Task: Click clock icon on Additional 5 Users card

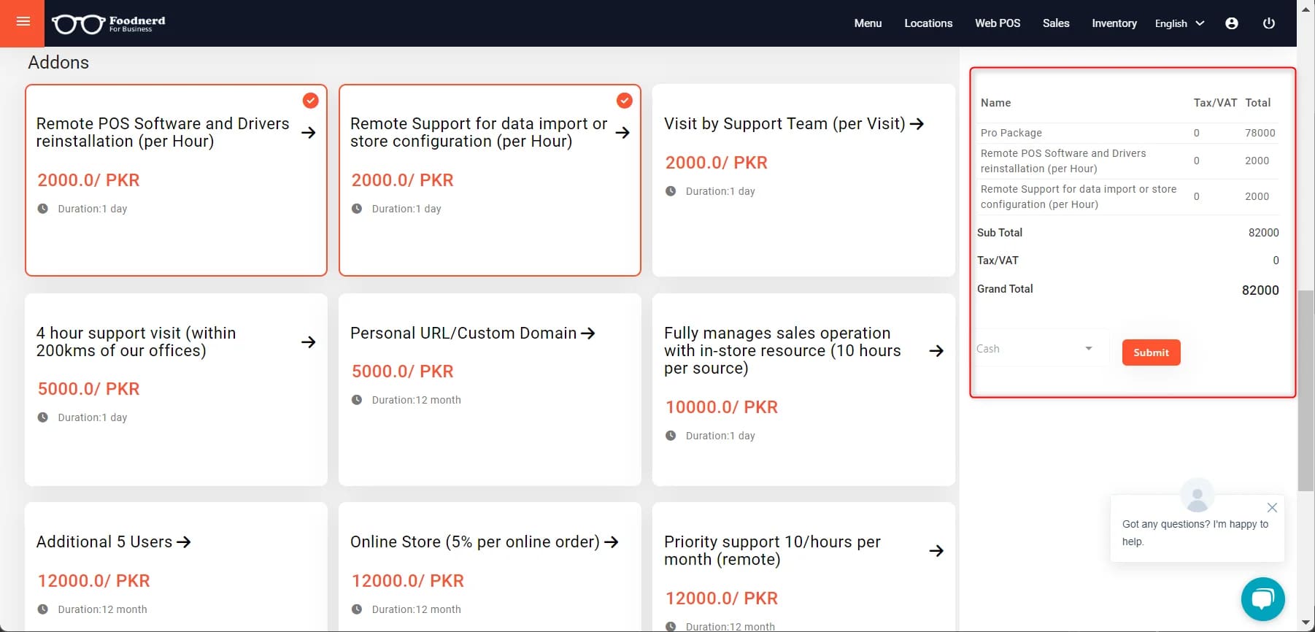Action: click(43, 609)
